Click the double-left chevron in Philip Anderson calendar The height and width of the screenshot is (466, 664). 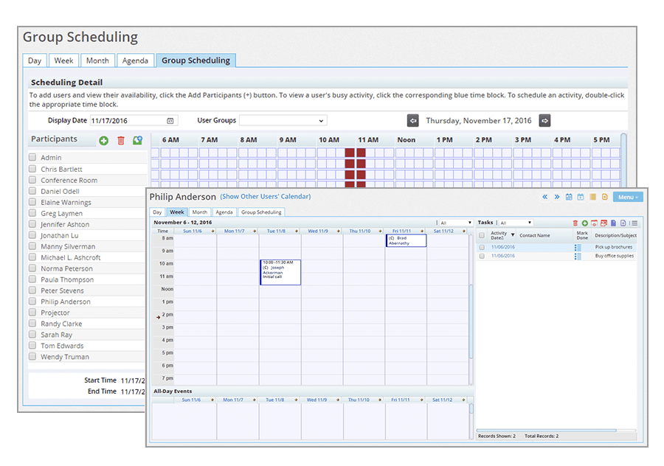point(545,197)
